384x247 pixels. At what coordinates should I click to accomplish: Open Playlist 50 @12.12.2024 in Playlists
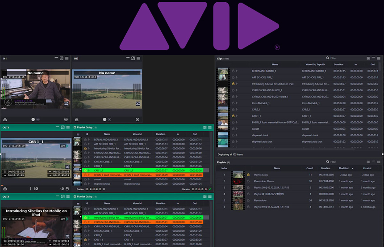(x=299, y=187)
